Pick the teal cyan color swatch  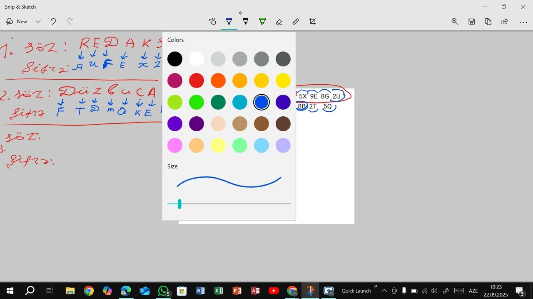point(240,102)
